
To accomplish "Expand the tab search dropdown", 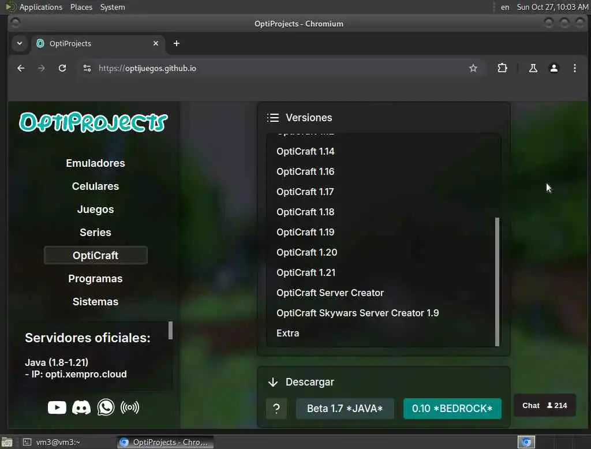I will 20,43.
